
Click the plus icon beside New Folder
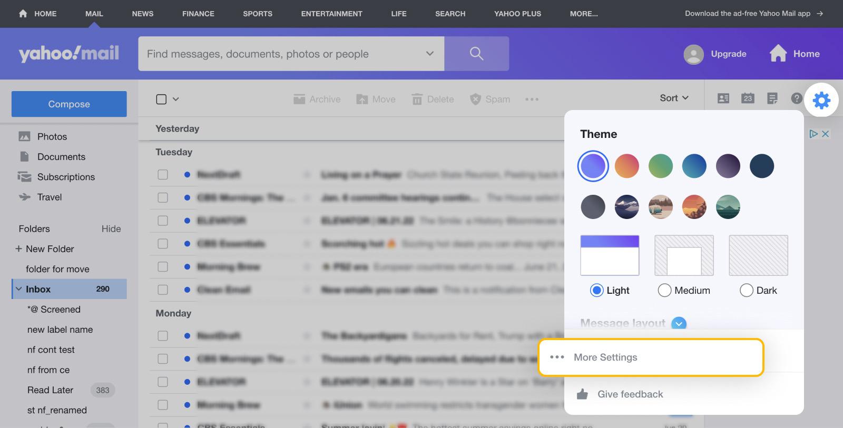[18, 248]
